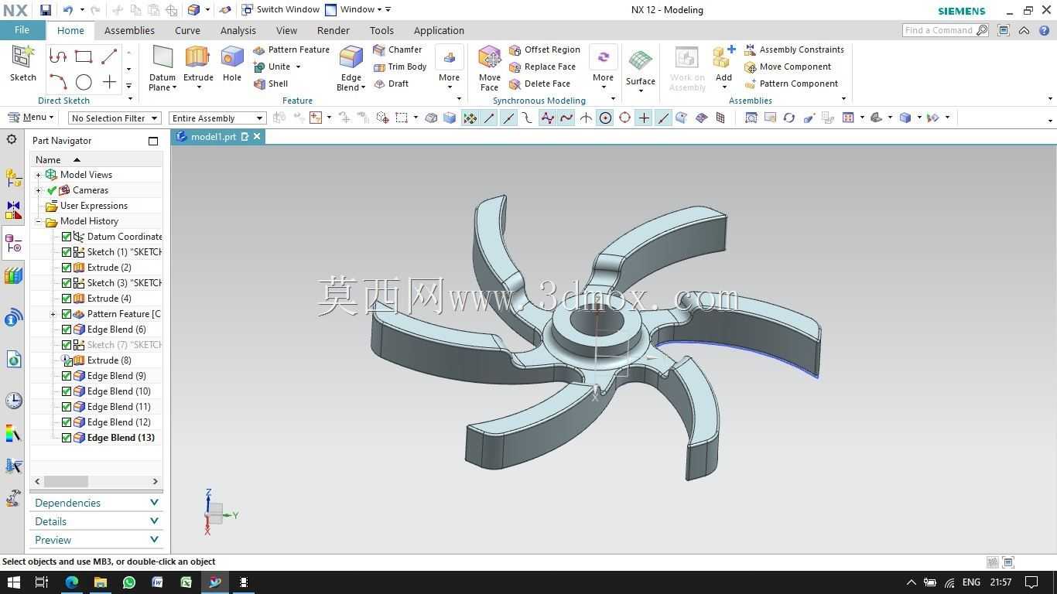Screen dimensions: 1057x594
Task: Toggle the Extrude (4) feature checkbox
Action: pyautogui.click(x=67, y=299)
